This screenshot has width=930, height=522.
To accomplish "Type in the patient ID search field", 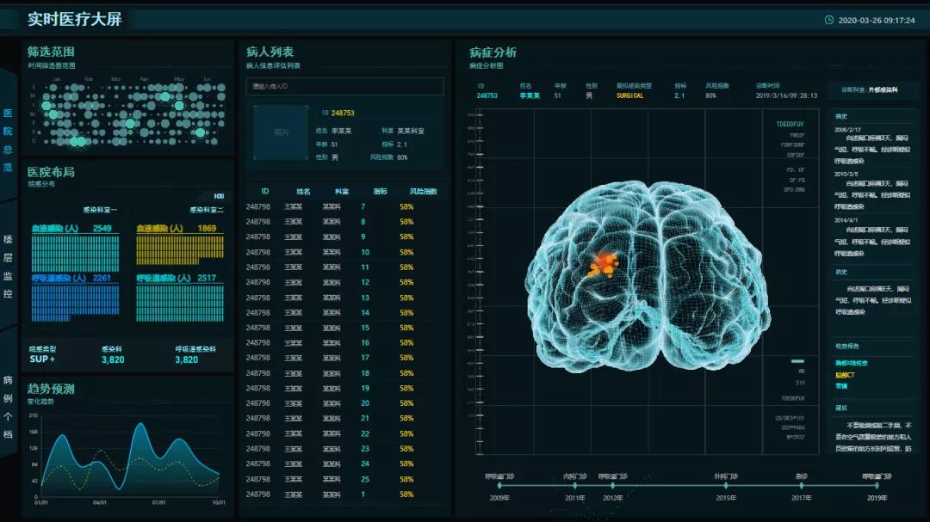I will [x=344, y=86].
